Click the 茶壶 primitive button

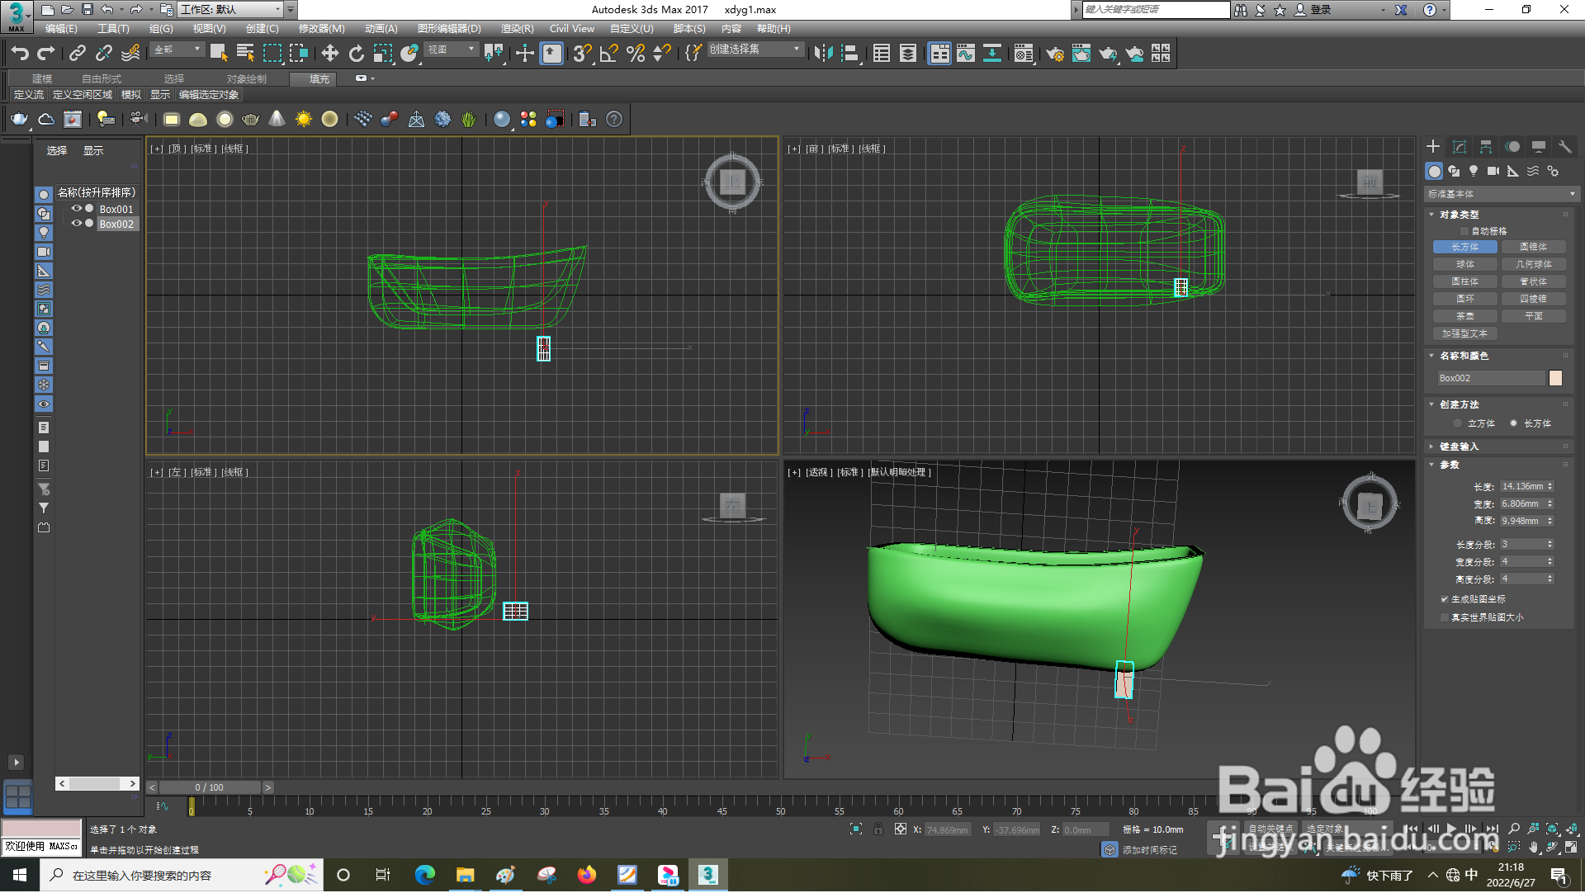(1465, 317)
